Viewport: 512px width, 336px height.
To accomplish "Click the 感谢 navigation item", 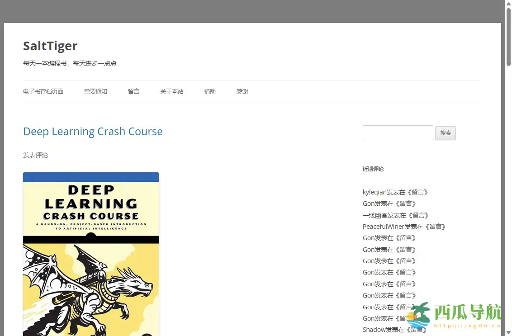I will point(242,91).
